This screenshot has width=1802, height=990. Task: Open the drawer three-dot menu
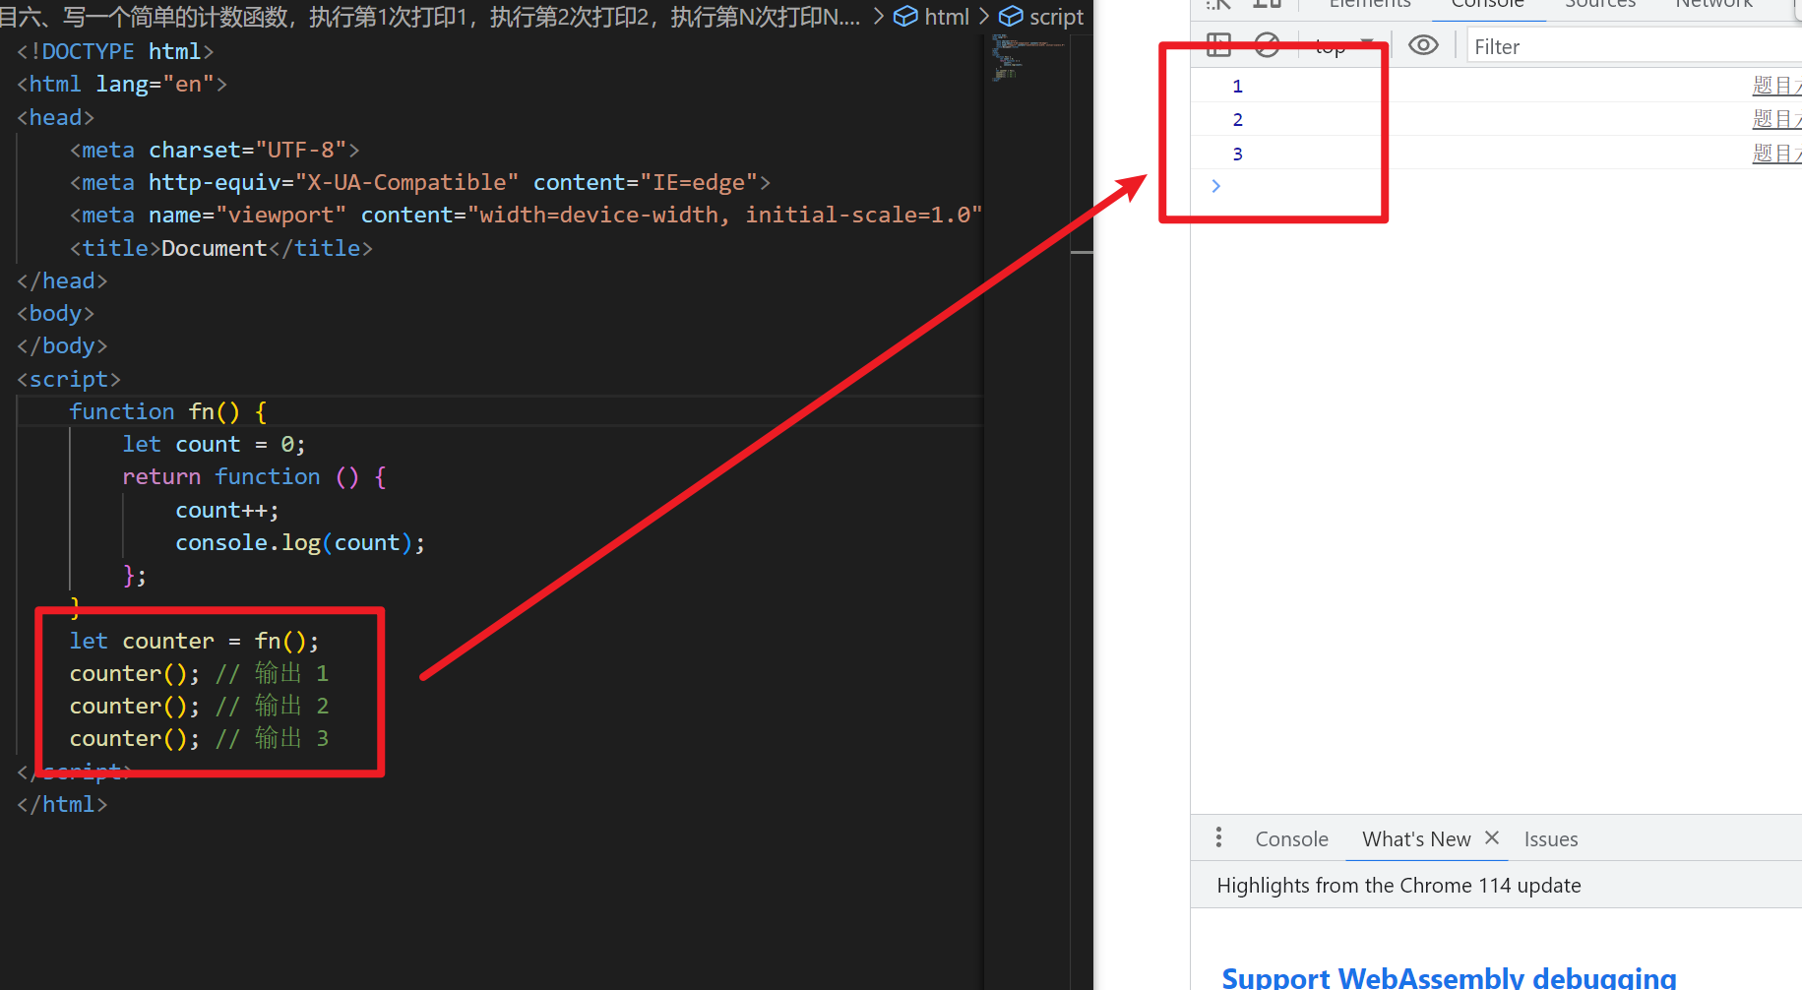[1218, 837]
